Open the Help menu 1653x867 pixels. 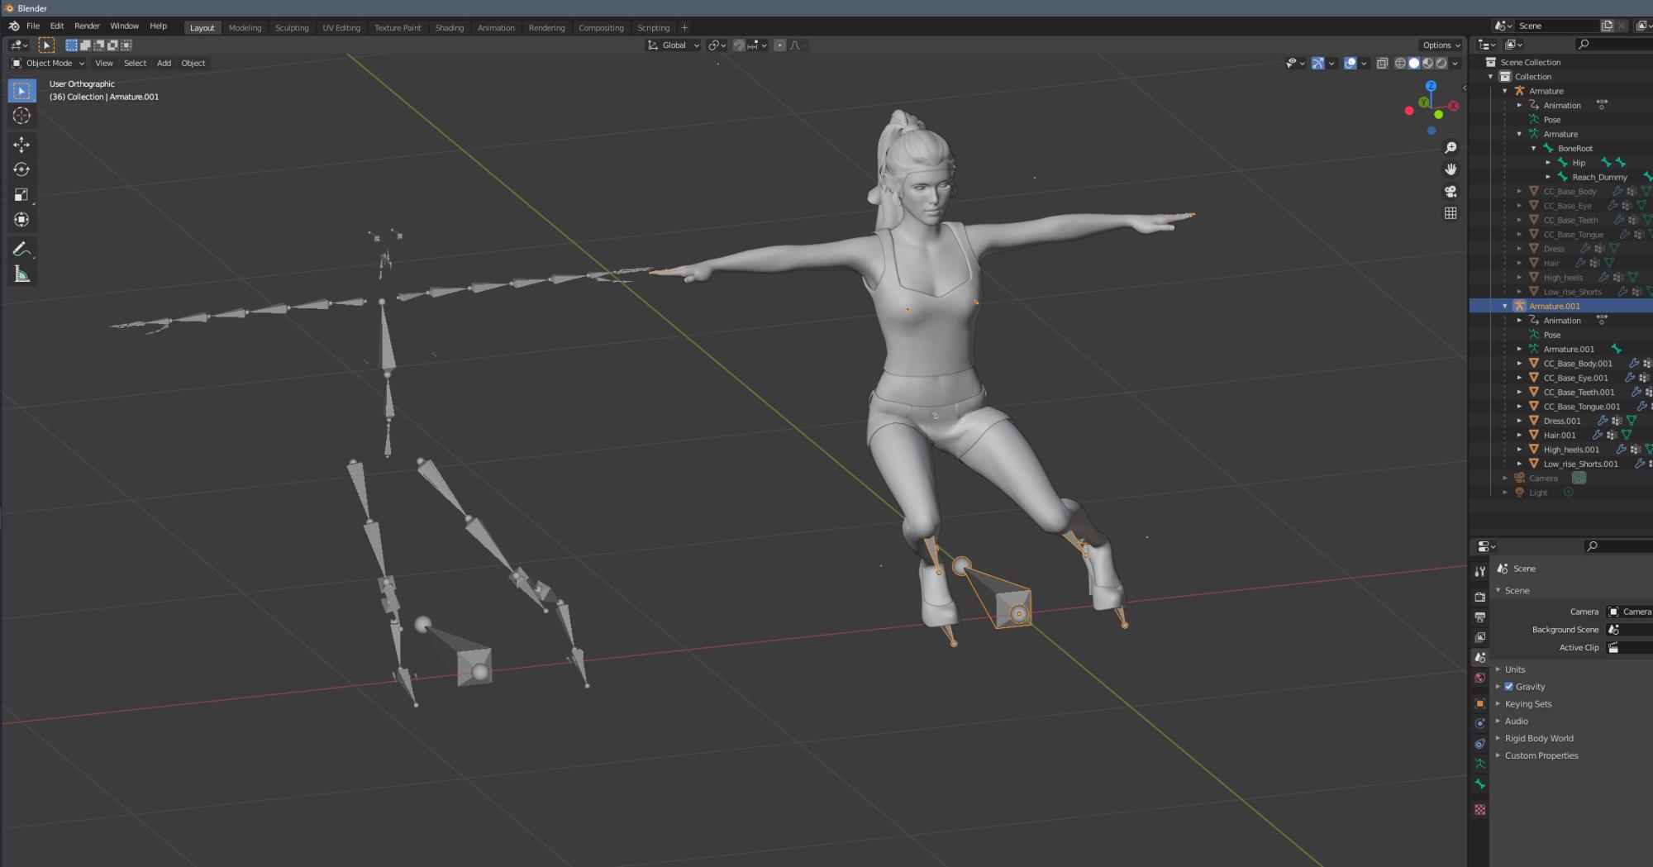pyautogui.click(x=158, y=26)
